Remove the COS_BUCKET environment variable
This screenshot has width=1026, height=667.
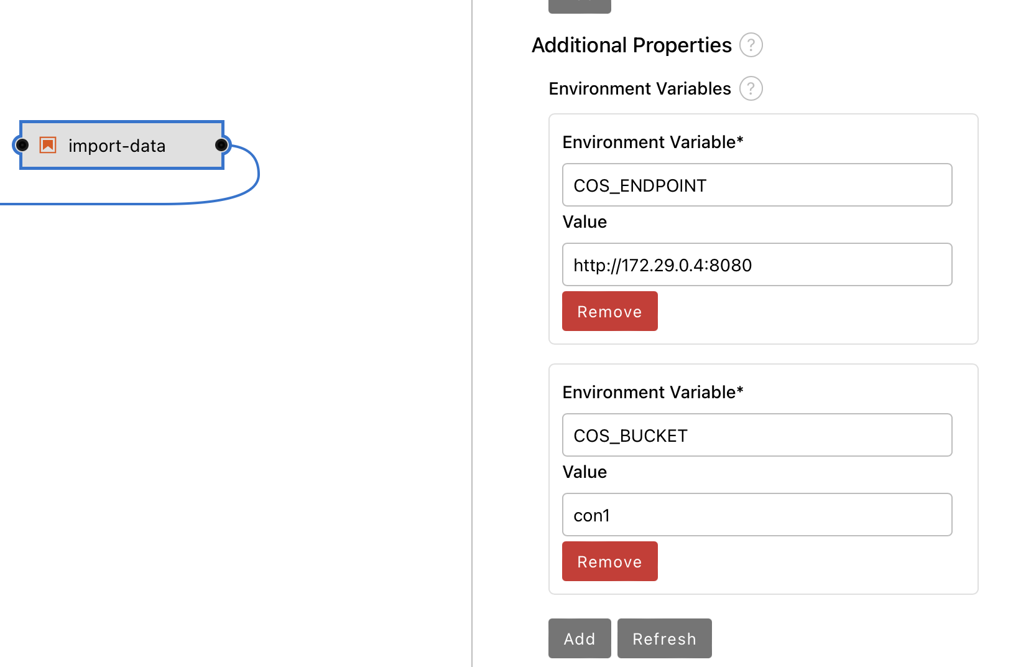(609, 561)
